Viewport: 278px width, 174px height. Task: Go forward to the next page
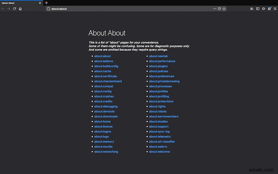(x=8, y=9)
